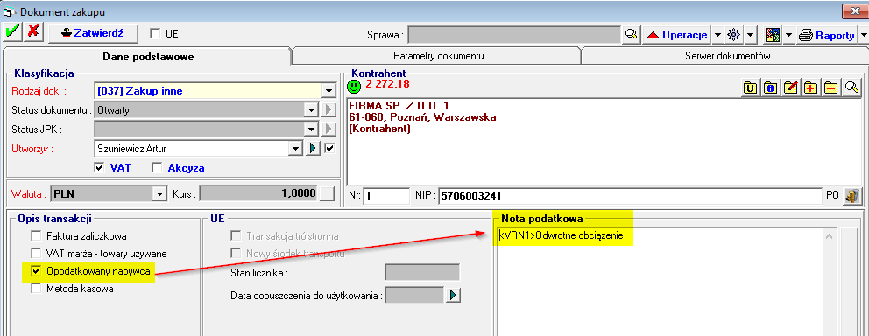Click the folder edit pencil icon
869x336 pixels.
pos(790,87)
